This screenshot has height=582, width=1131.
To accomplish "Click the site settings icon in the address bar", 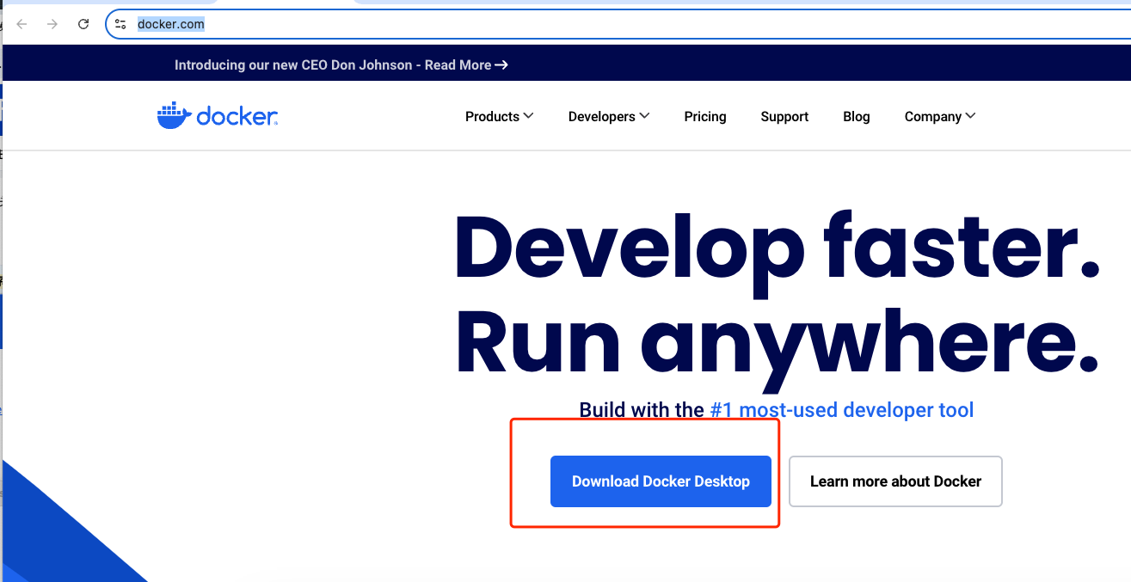I will (120, 24).
